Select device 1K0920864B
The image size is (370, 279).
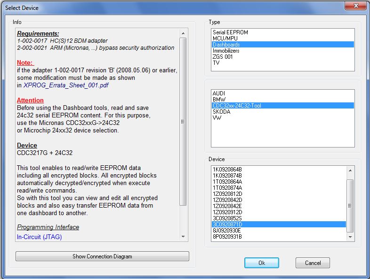coord(279,169)
